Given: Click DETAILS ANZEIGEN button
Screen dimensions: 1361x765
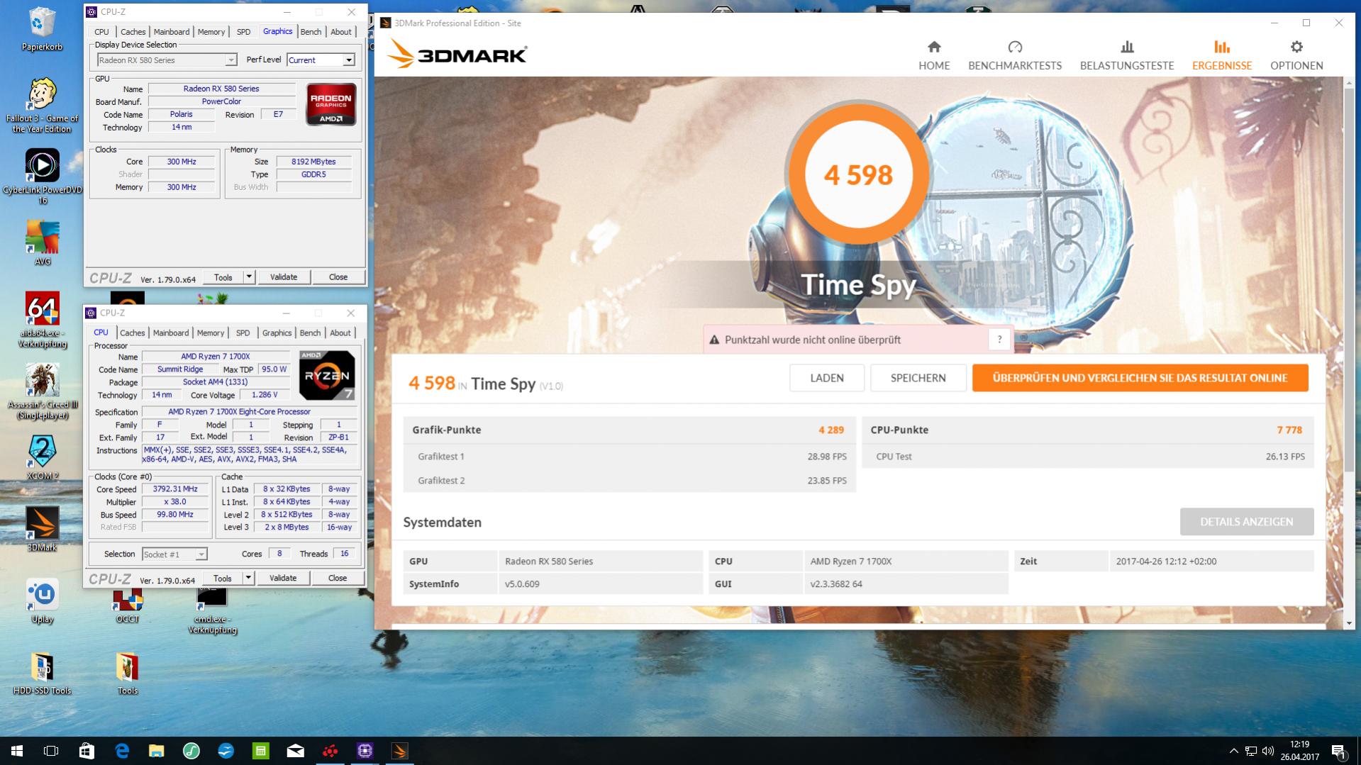Looking at the screenshot, I should [1247, 522].
